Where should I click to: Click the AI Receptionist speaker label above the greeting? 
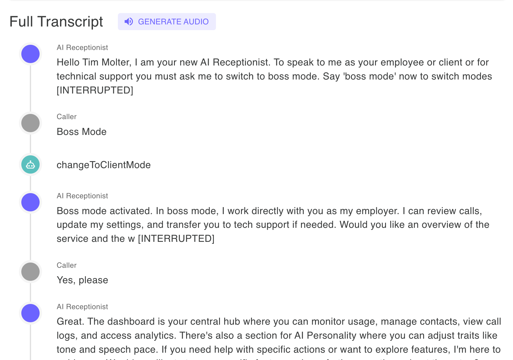point(82,47)
